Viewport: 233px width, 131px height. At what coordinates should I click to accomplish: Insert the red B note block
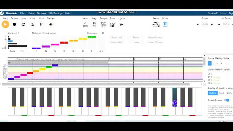pos(64,43)
